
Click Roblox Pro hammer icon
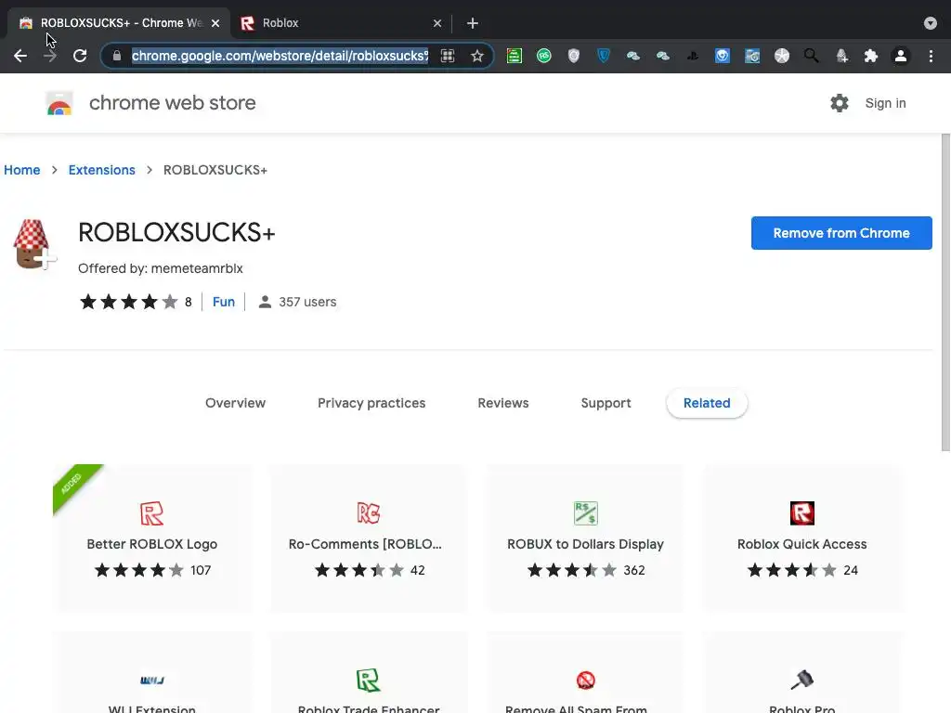pos(801,681)
